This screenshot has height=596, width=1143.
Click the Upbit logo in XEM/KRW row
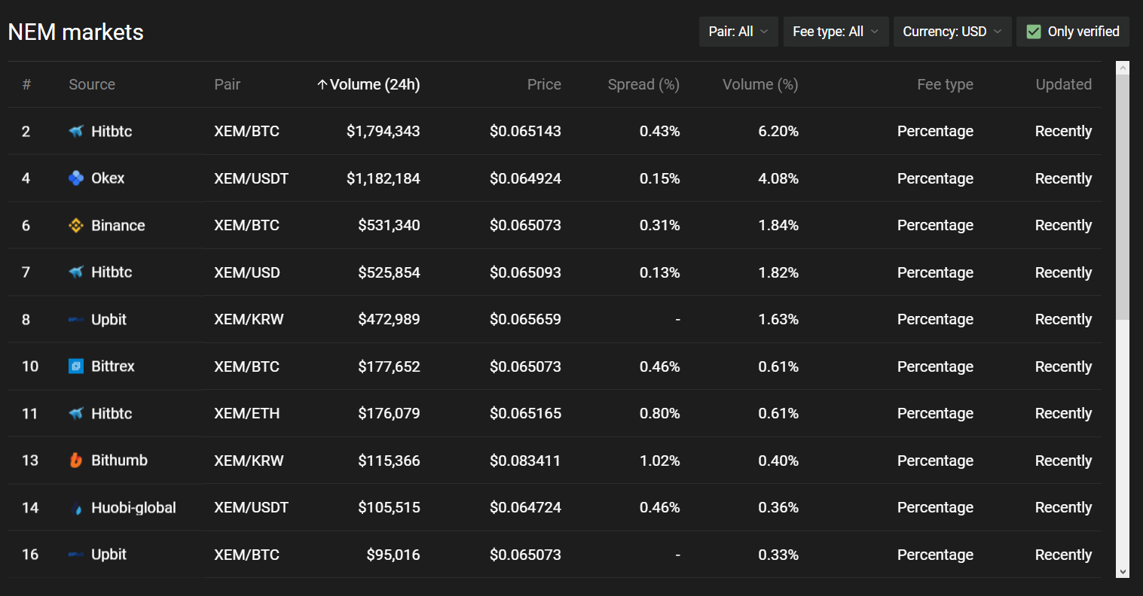tap(76, 320)
